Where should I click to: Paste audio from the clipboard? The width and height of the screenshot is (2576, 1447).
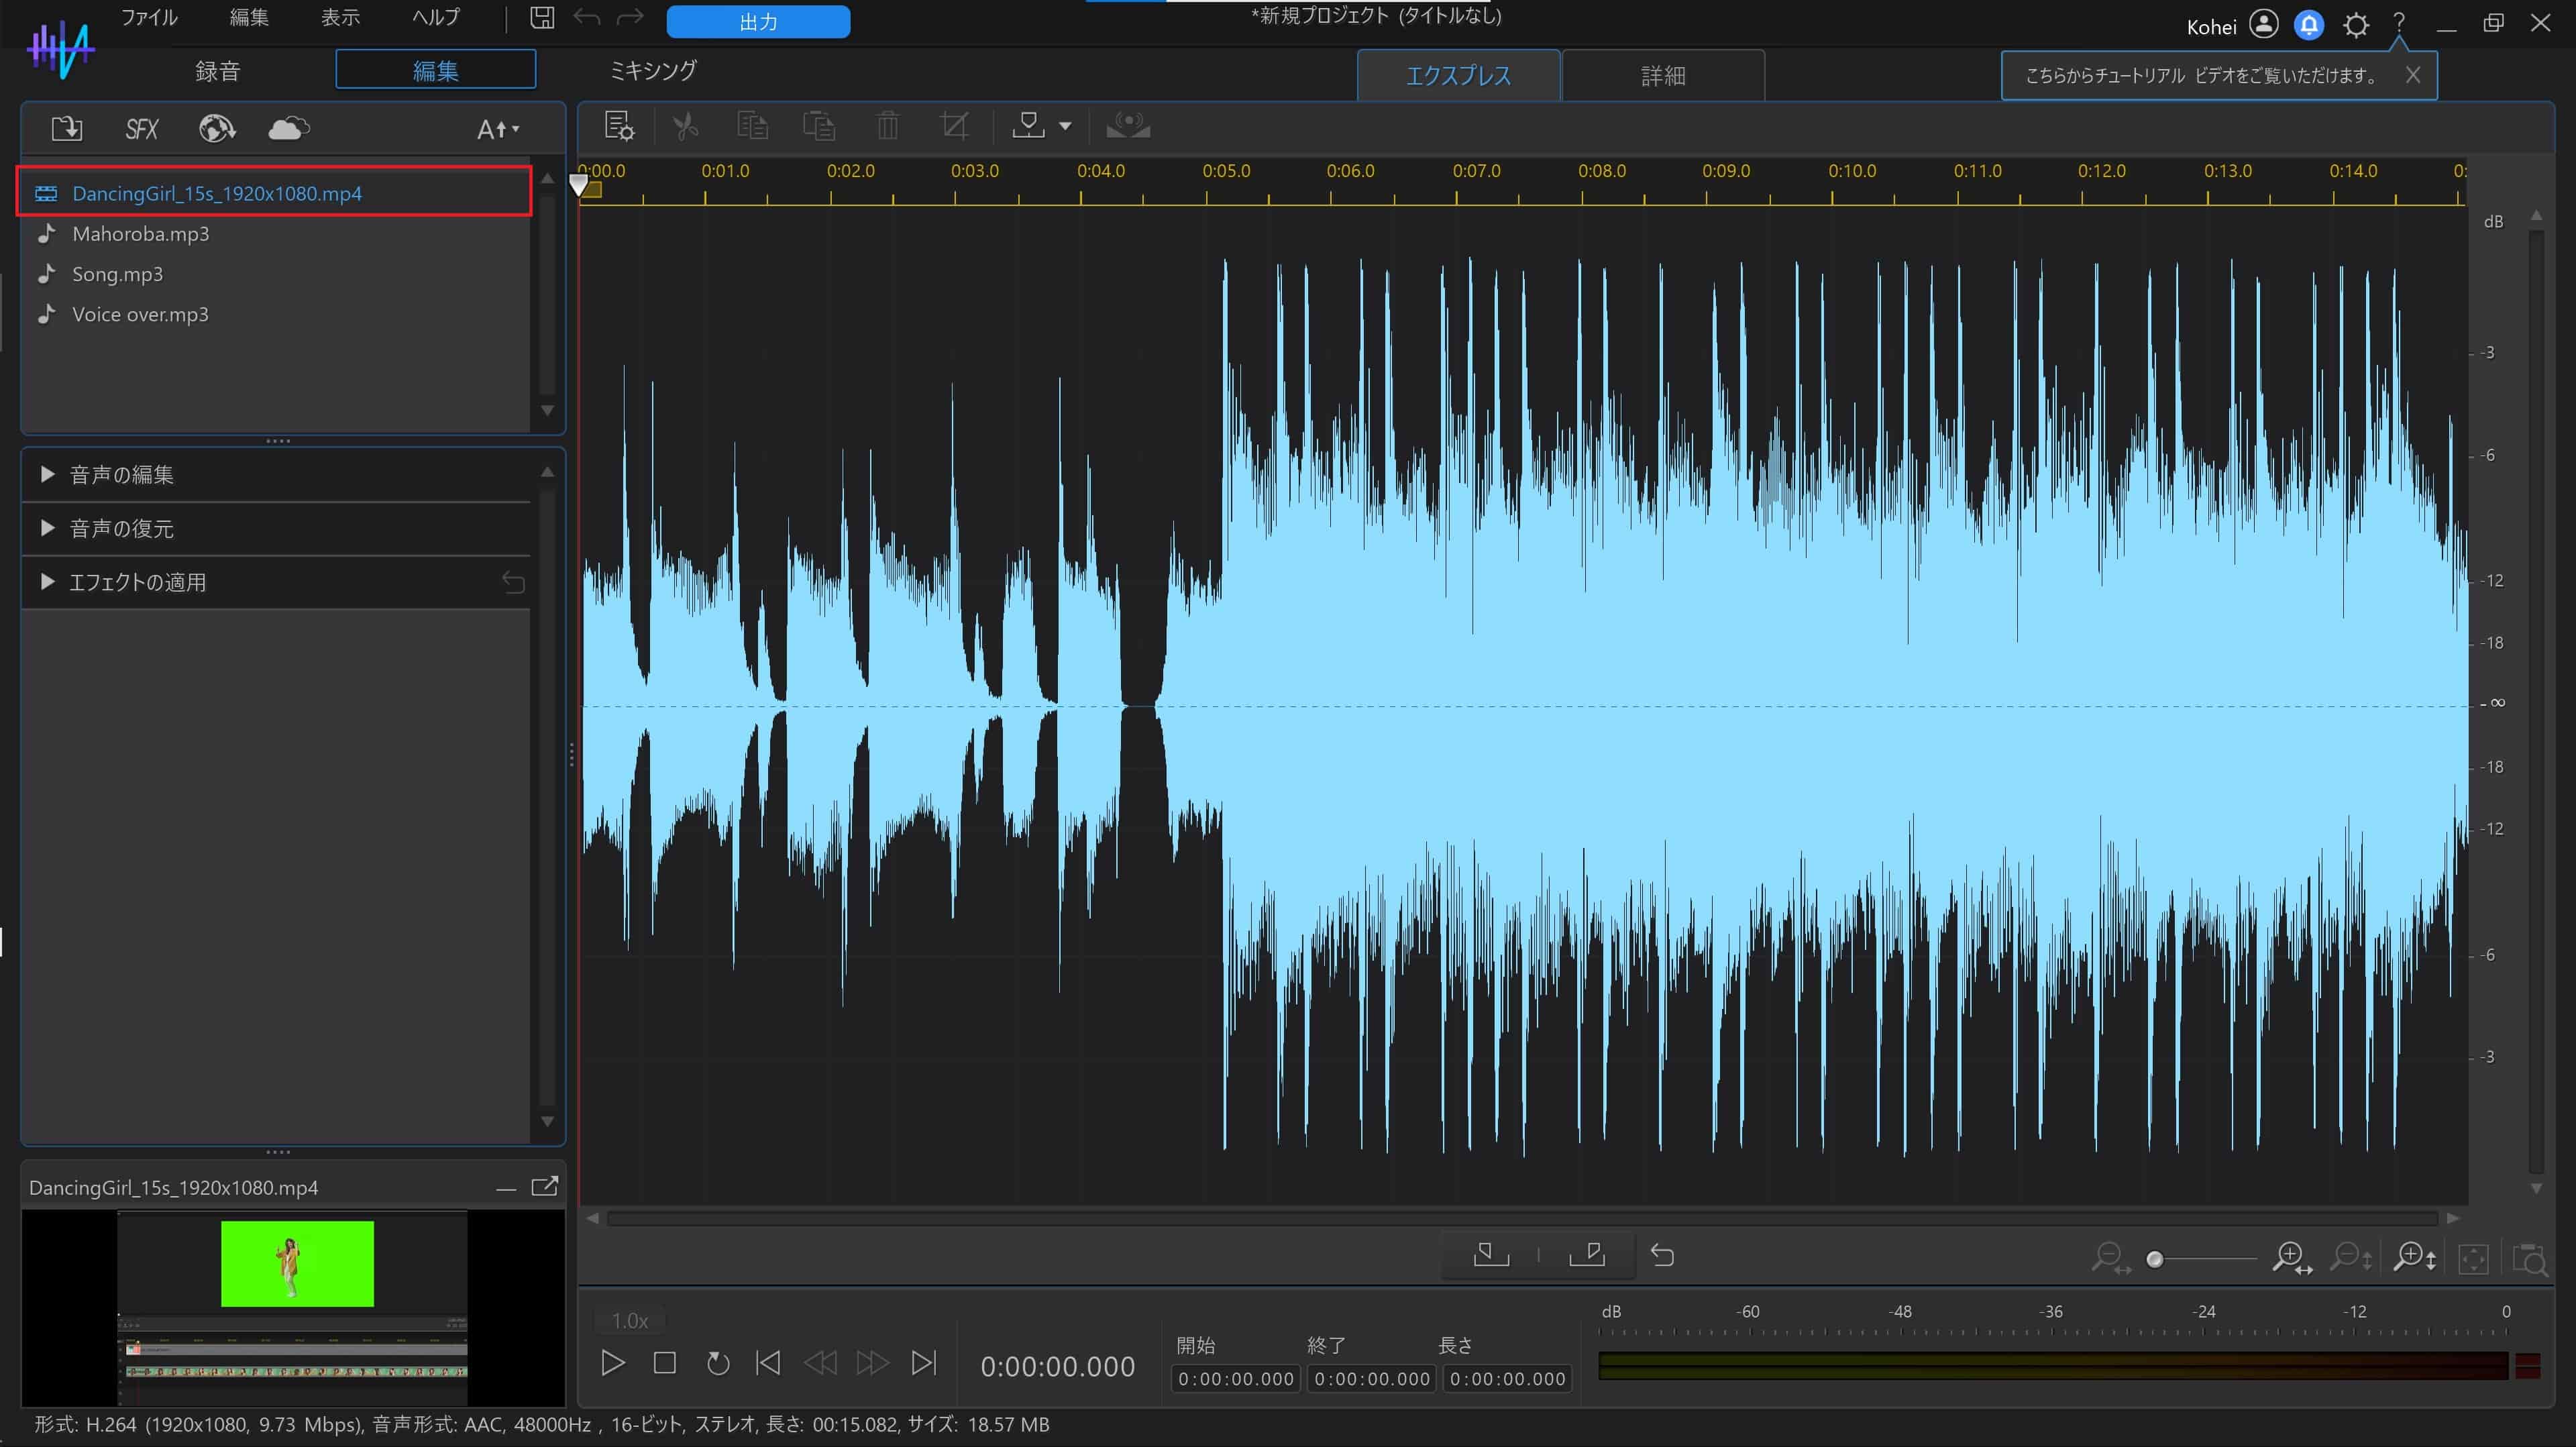(820, 125)
